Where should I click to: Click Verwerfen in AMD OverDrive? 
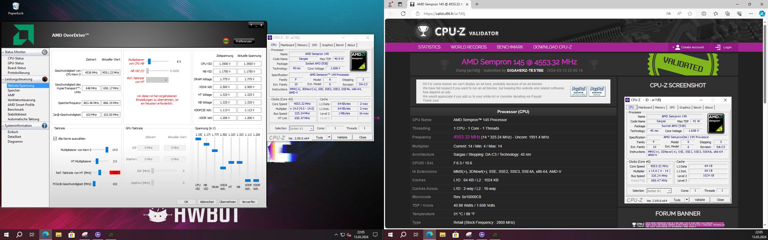click(x=249, y=202)
